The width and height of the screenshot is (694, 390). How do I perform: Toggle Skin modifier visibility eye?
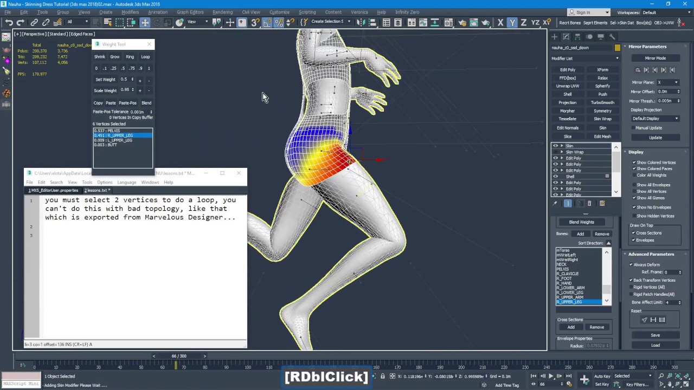(555, 146)
